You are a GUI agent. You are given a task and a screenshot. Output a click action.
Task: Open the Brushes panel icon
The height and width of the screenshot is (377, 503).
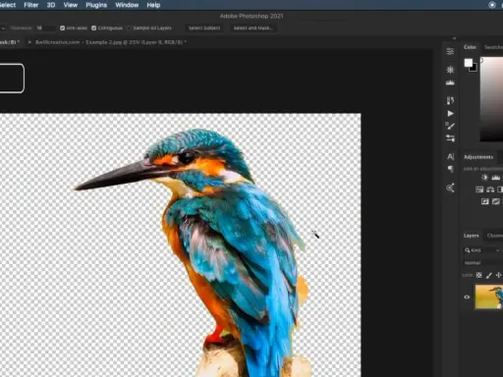coord(450,126)
